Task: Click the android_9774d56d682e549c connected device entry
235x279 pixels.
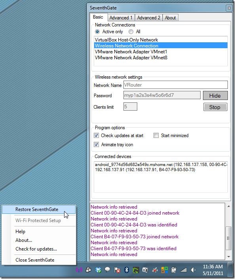Action: click(161, 164)
